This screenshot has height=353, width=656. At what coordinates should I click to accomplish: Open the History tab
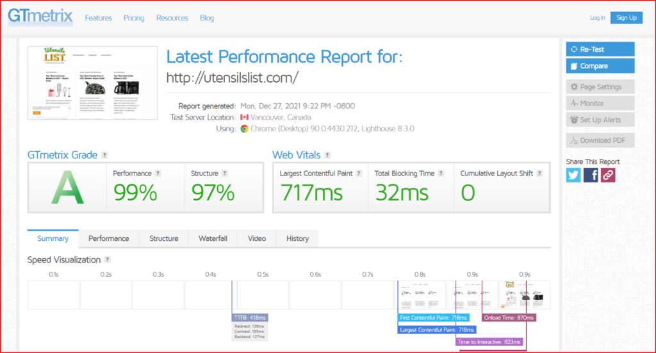[x=297, y=238]
